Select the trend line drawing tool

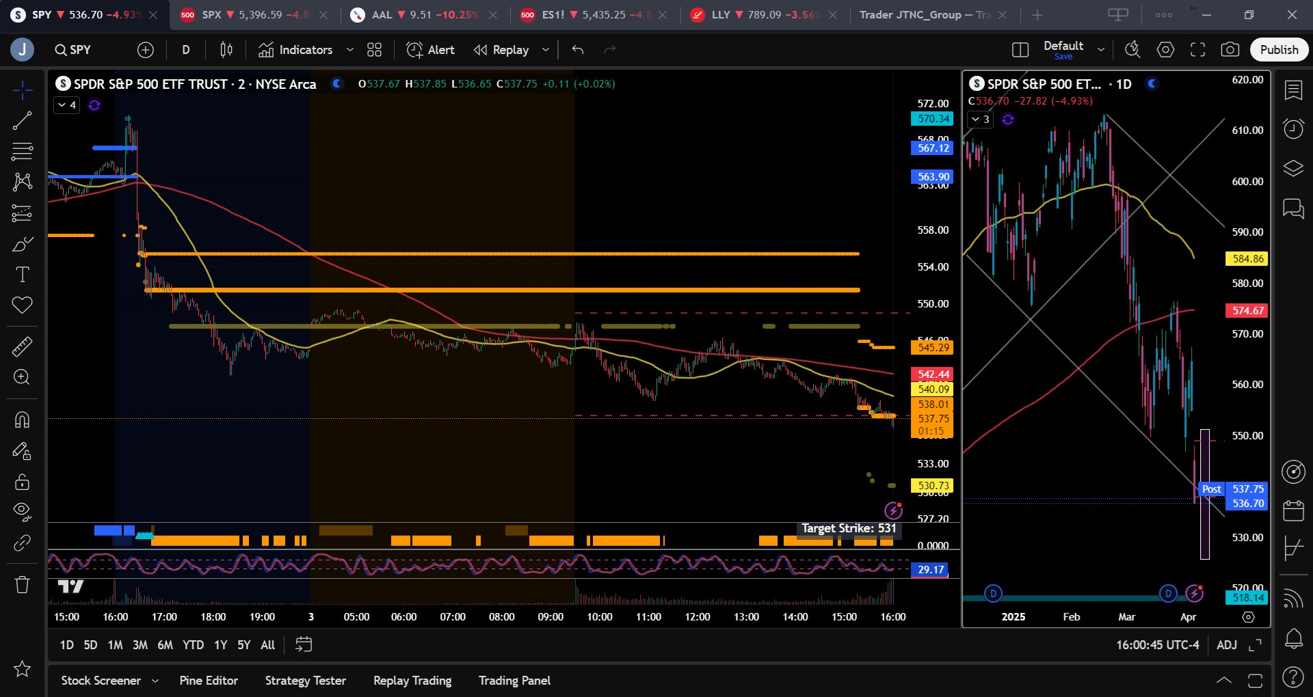(x=22, y=121)
